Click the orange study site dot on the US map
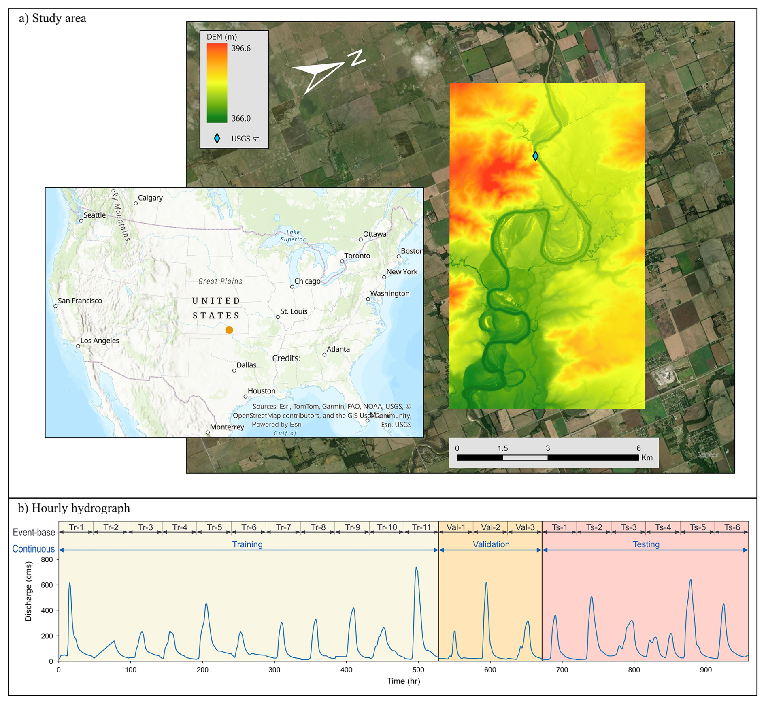 (x=229, y=330)
